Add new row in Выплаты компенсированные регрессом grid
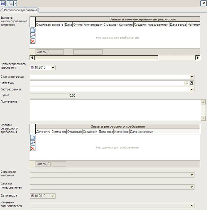207x210 pixels. tap(33, 30)
